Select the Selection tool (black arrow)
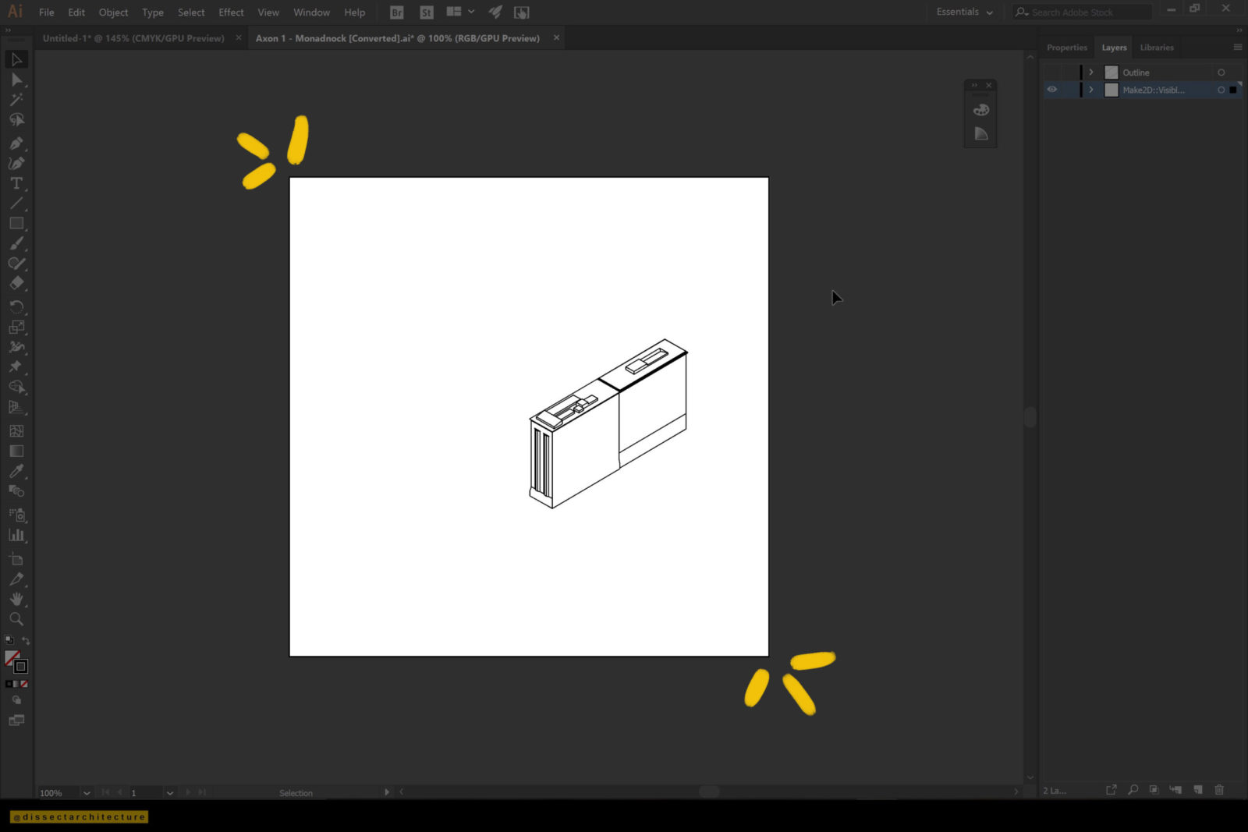Screen dimensions: 1248x832 coord(16,59)
